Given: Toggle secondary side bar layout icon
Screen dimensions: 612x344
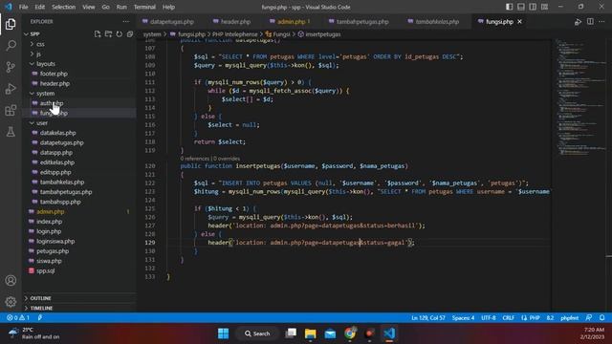Looking at the screenshot, I should pos(533,7).
